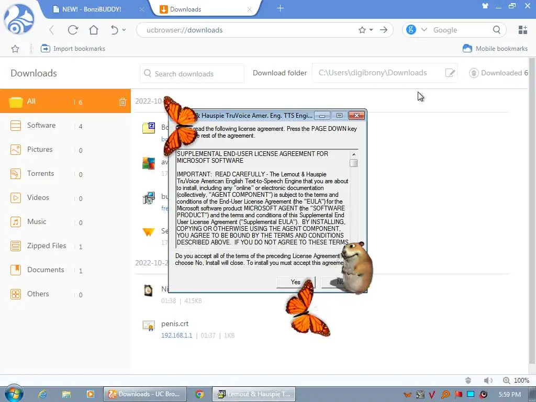Click Import bookmarks

tap(73, 49)
